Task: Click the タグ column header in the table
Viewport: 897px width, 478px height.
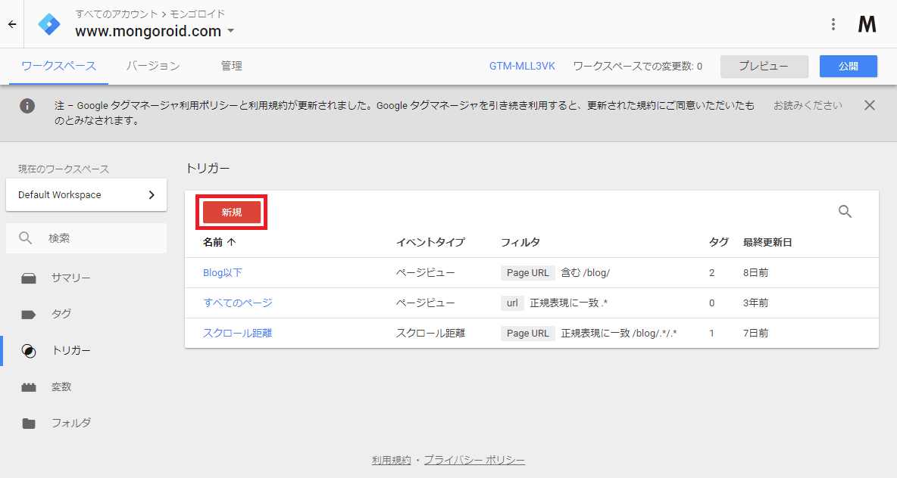Action: click(x=718, y=242)
